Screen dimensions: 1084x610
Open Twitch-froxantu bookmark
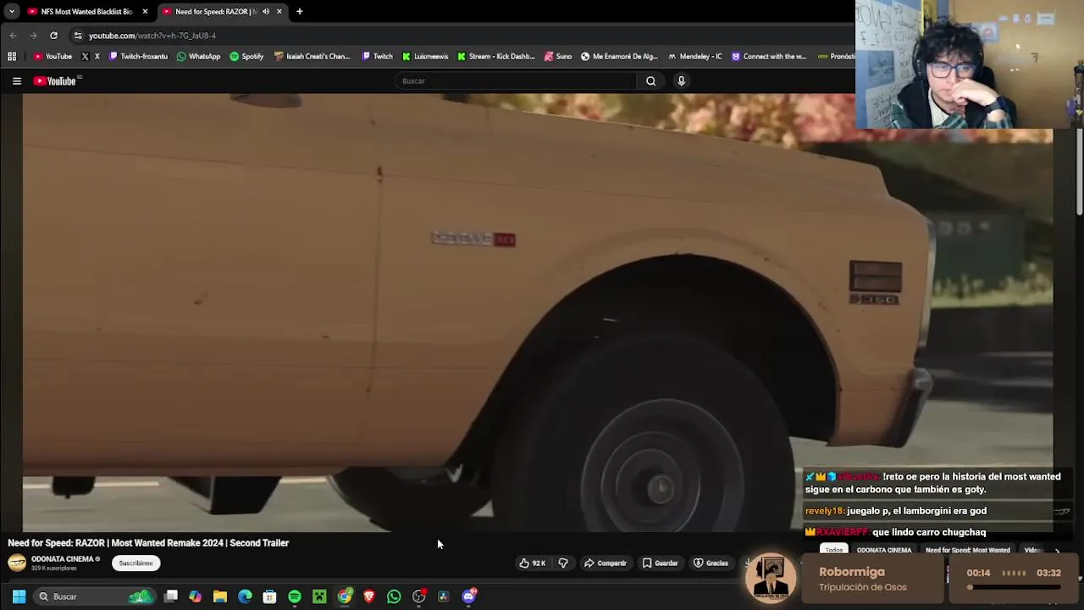coord(138,57)
